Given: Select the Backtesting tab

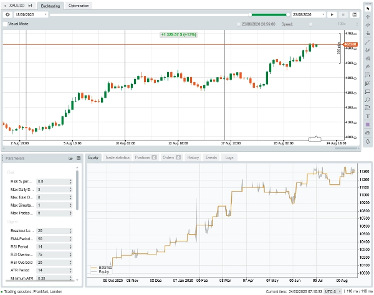Looking at the screenshot, I should [50, 6].
